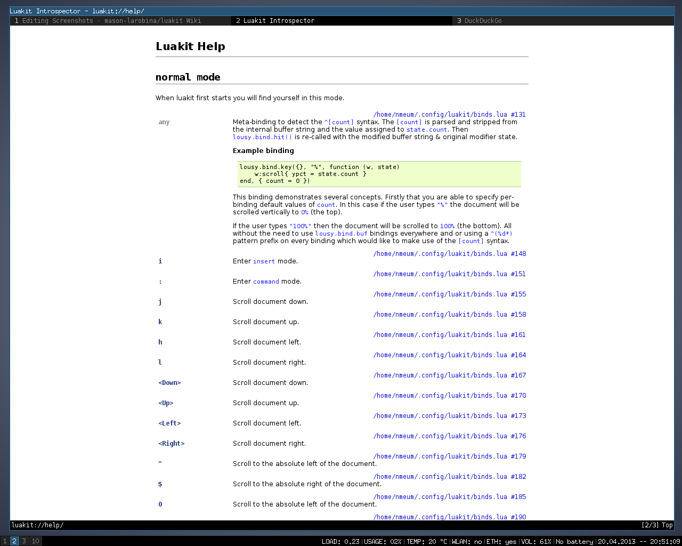This screenshot has height=546, width=682.
Task: Click the '[2/3] Top' tab position indicator
Action: tap(657, 525)
